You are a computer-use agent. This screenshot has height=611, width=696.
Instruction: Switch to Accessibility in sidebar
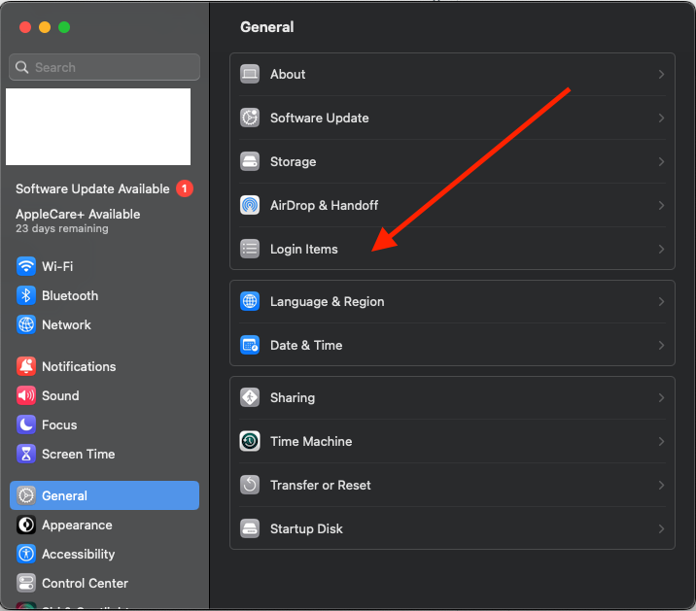pos(78,554)
